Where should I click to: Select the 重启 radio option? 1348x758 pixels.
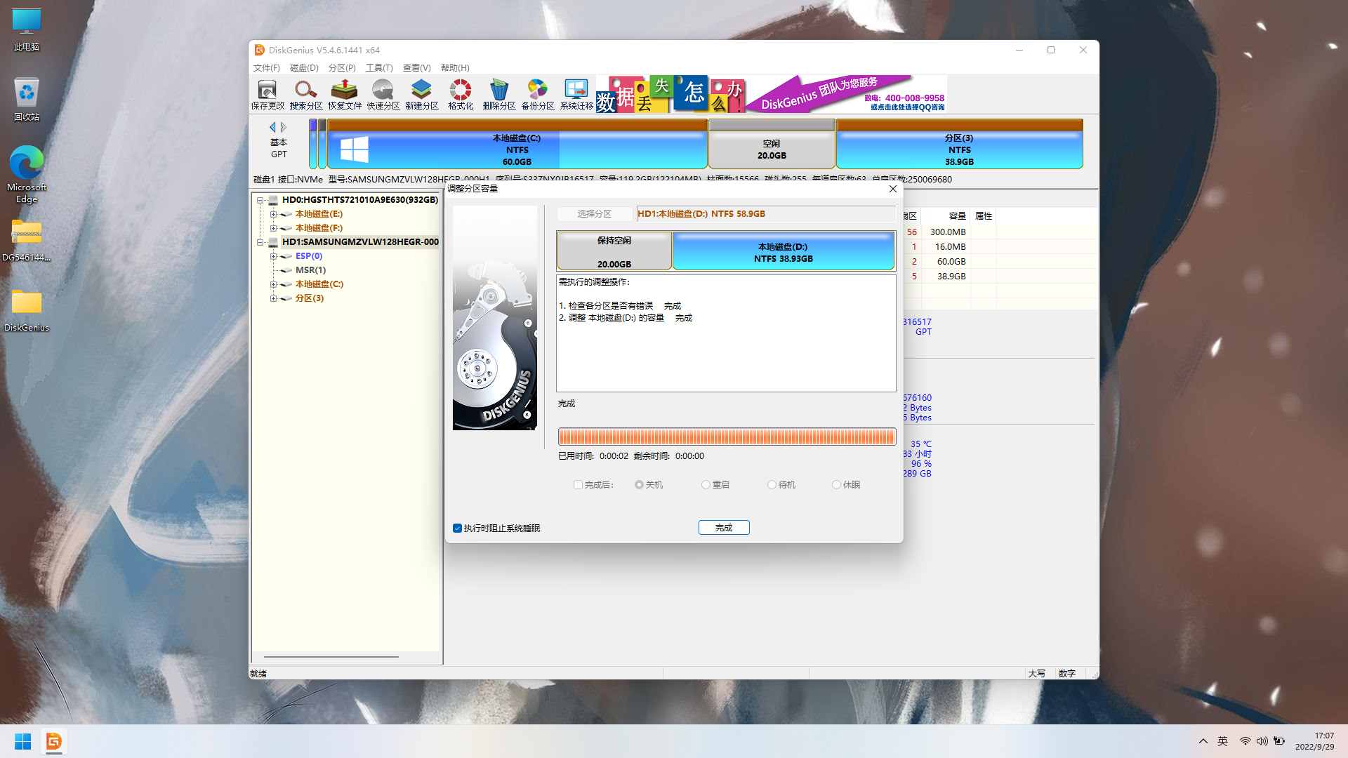[706, 485]
